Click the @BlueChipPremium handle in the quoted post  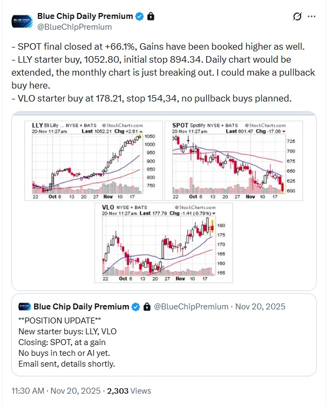192,307
